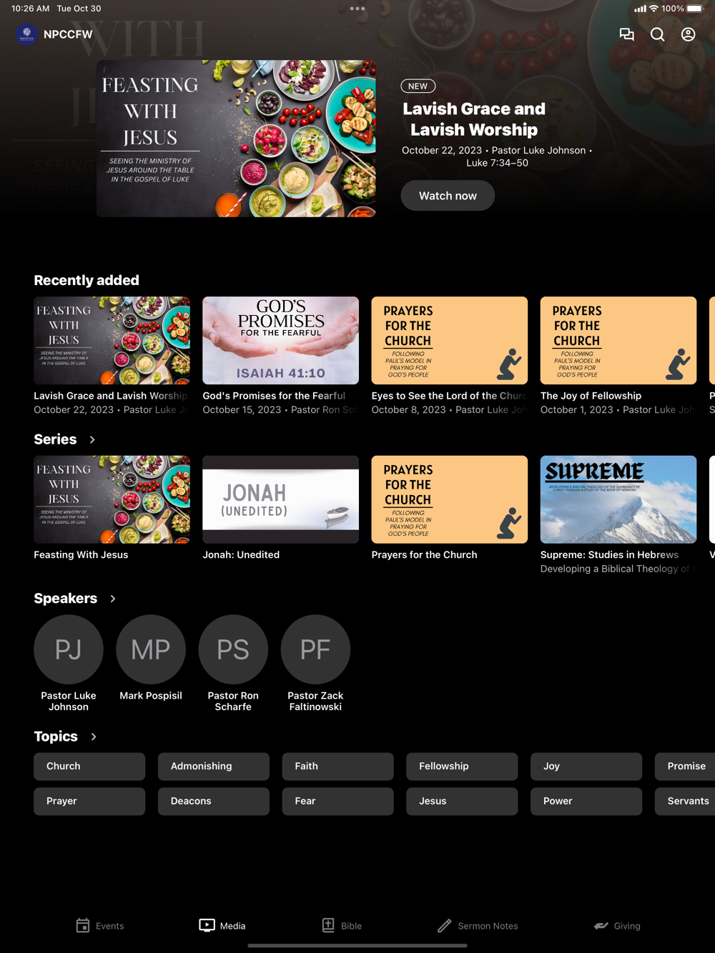Tap the Topics heading text

tap(56, 737)
